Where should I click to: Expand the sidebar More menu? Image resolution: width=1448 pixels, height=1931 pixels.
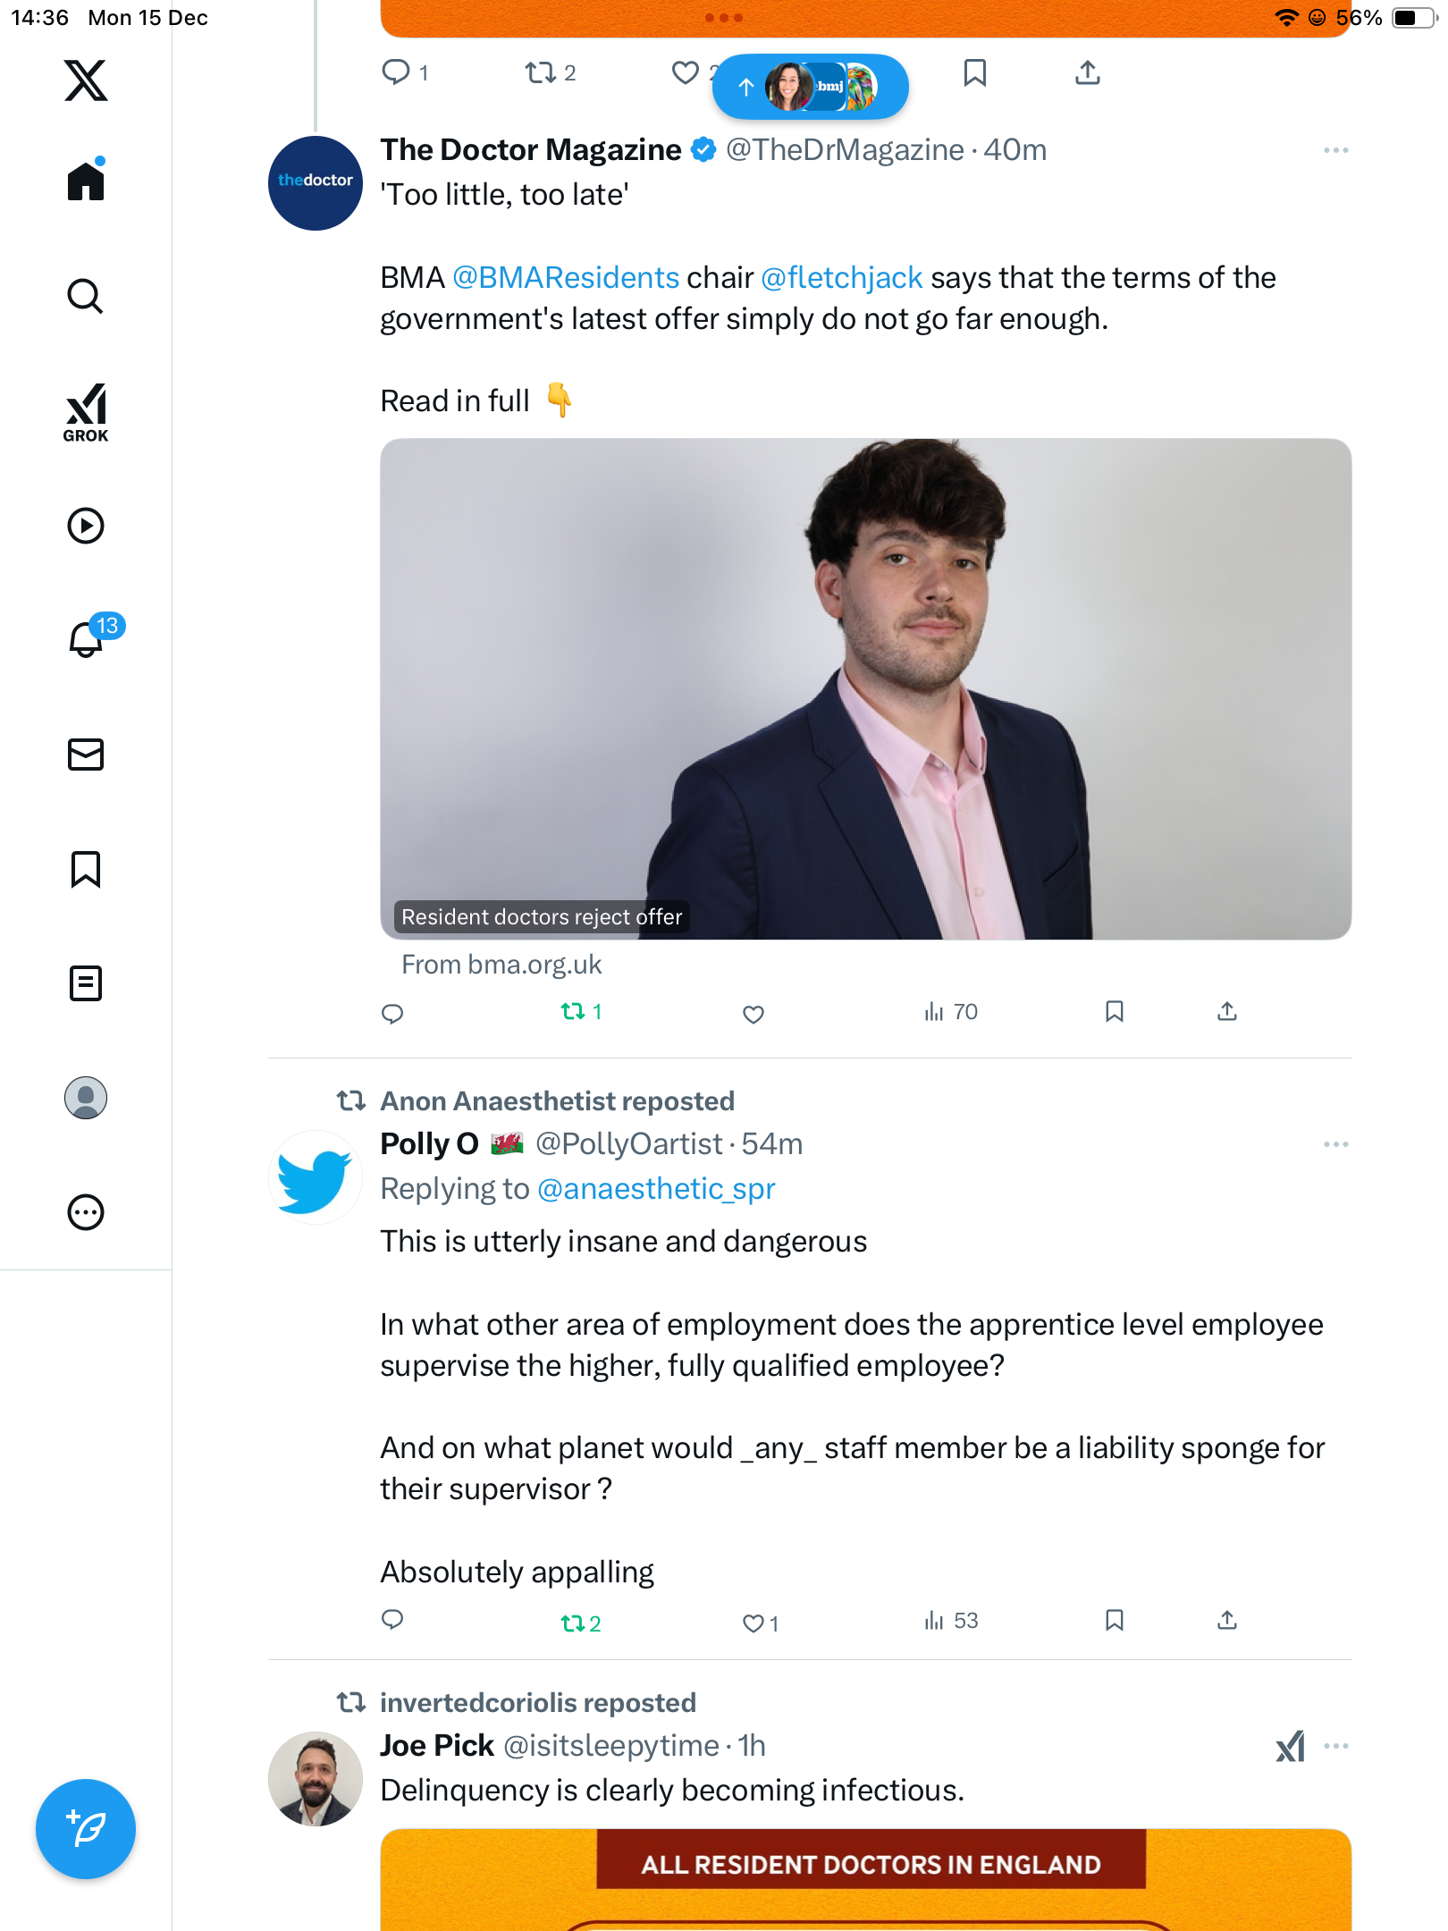[86, 1212]
